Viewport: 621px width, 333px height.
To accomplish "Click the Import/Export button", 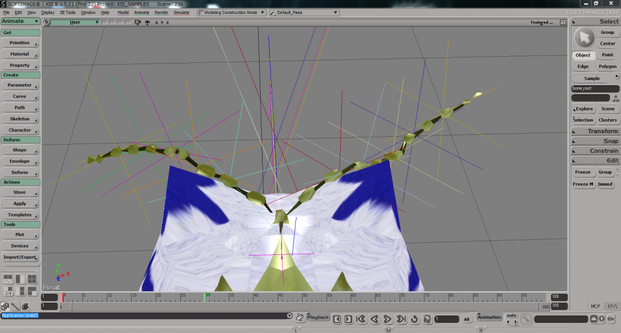I will pyautogui.click(x=20, y=257).
